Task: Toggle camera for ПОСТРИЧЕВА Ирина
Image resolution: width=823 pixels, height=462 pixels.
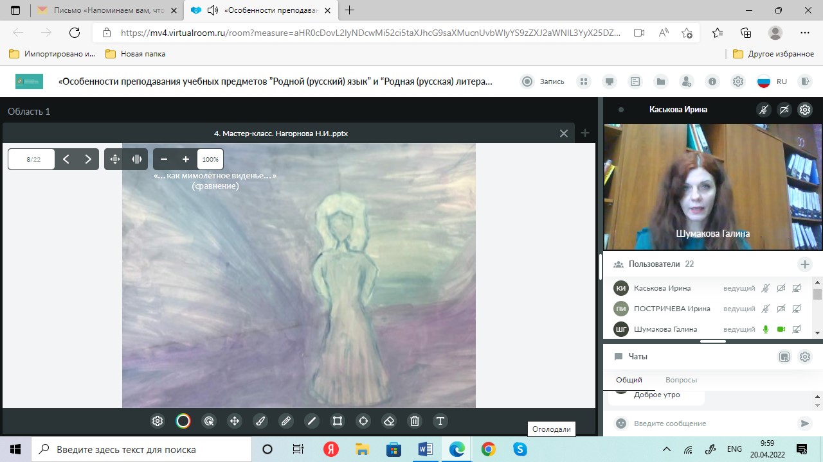Action: pos(781,309)
